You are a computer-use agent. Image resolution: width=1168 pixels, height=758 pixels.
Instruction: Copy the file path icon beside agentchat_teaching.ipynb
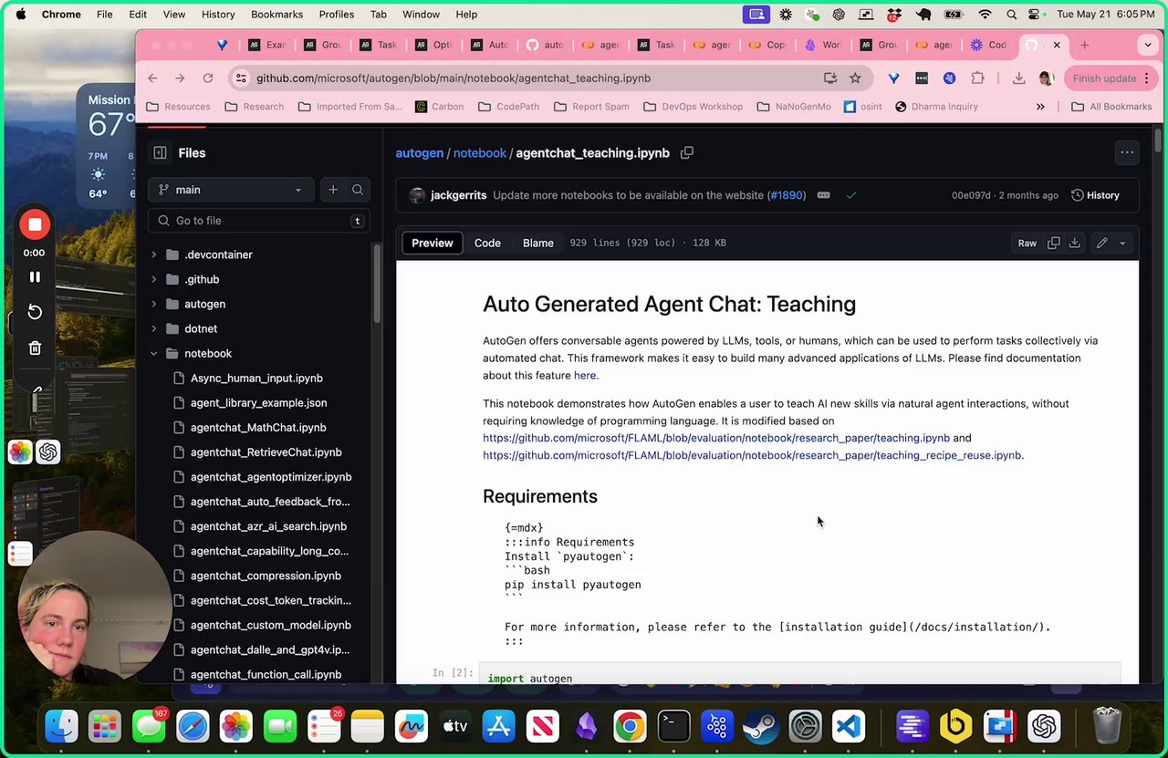pos(687,153)
